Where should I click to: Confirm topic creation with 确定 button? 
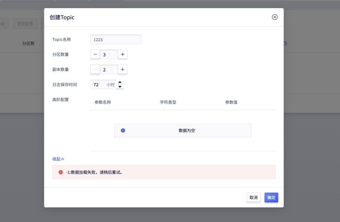pyautogui.click(x=271, y=198)
